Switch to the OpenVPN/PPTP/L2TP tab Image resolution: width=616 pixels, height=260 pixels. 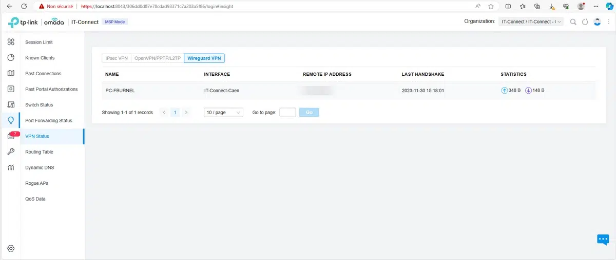click(x=158, y=58)
